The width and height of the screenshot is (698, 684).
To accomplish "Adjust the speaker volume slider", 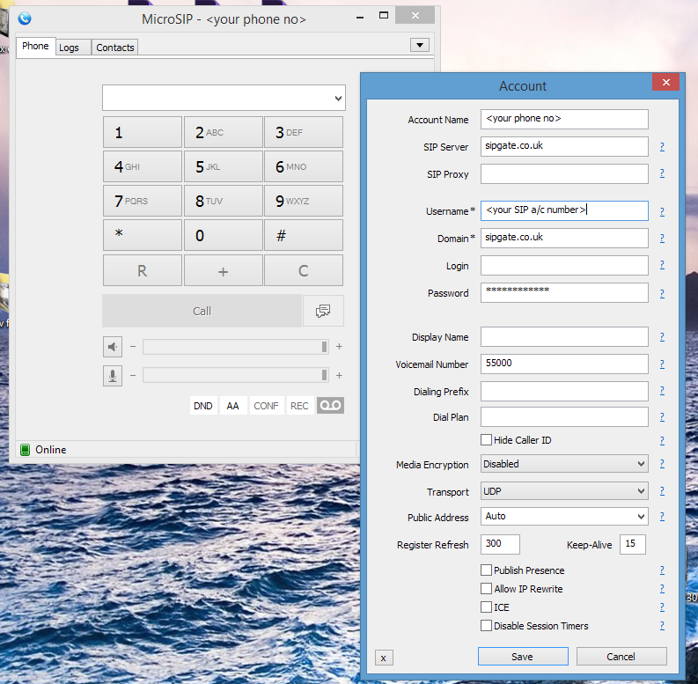I will (x=236, y=347).
